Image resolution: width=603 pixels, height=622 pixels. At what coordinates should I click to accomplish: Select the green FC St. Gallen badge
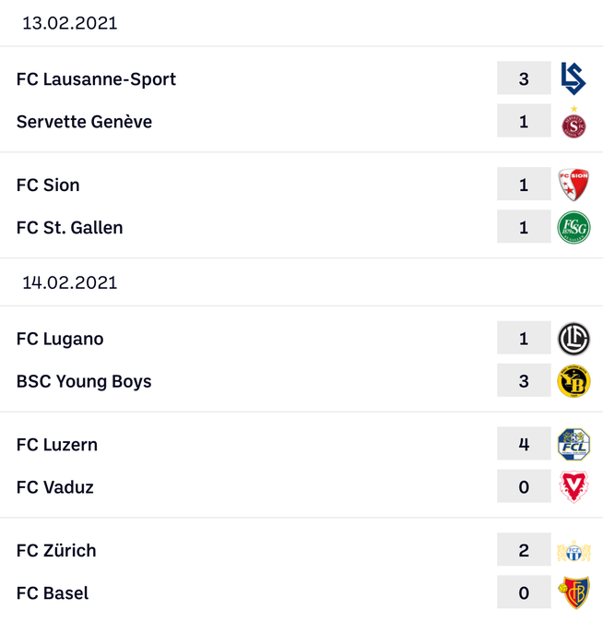point(573,227)
